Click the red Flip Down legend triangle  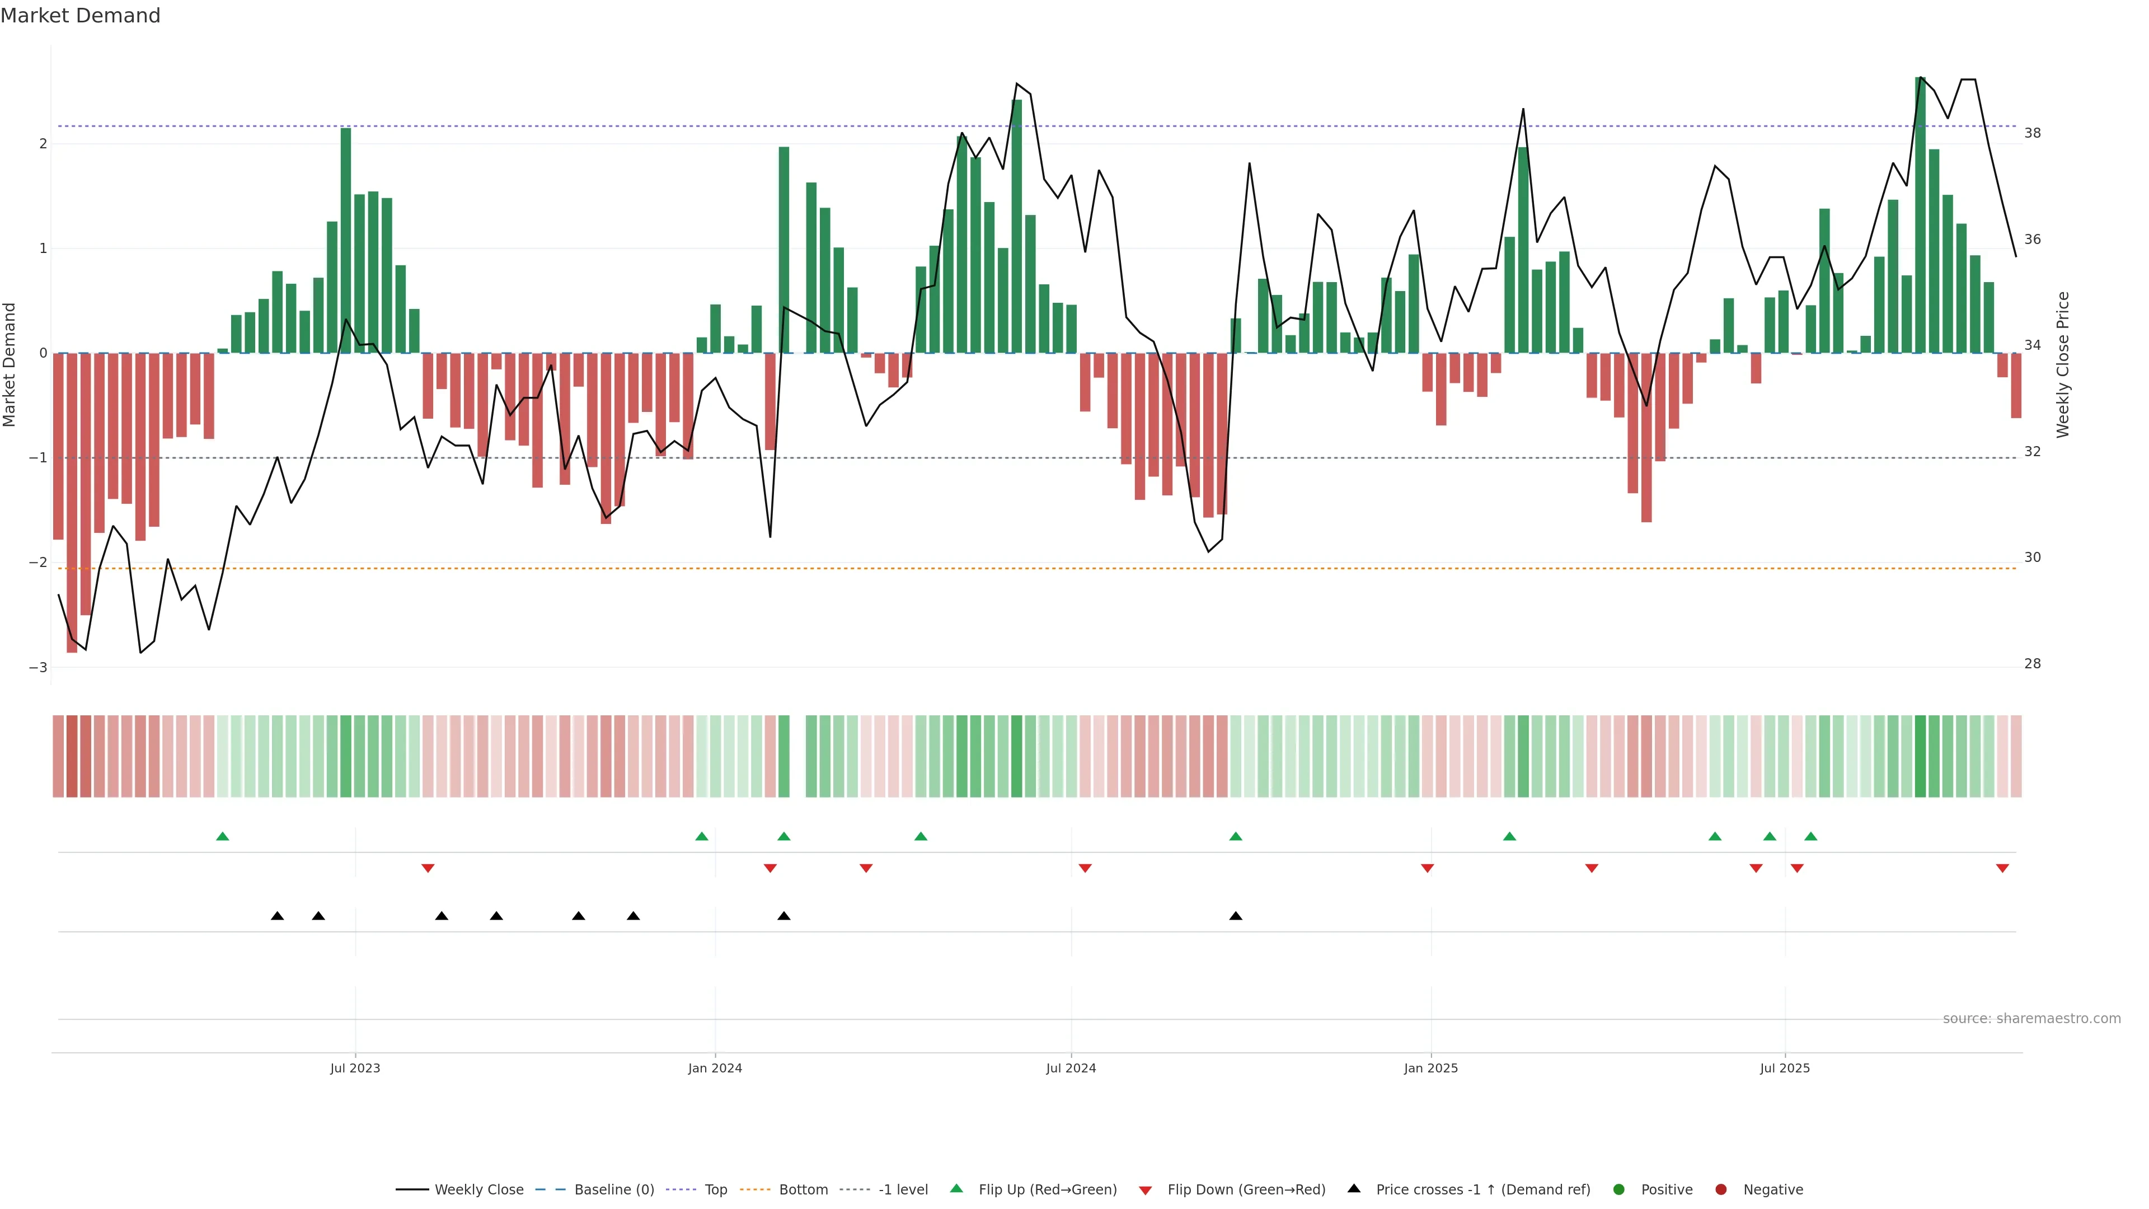click(1146, 1190)
